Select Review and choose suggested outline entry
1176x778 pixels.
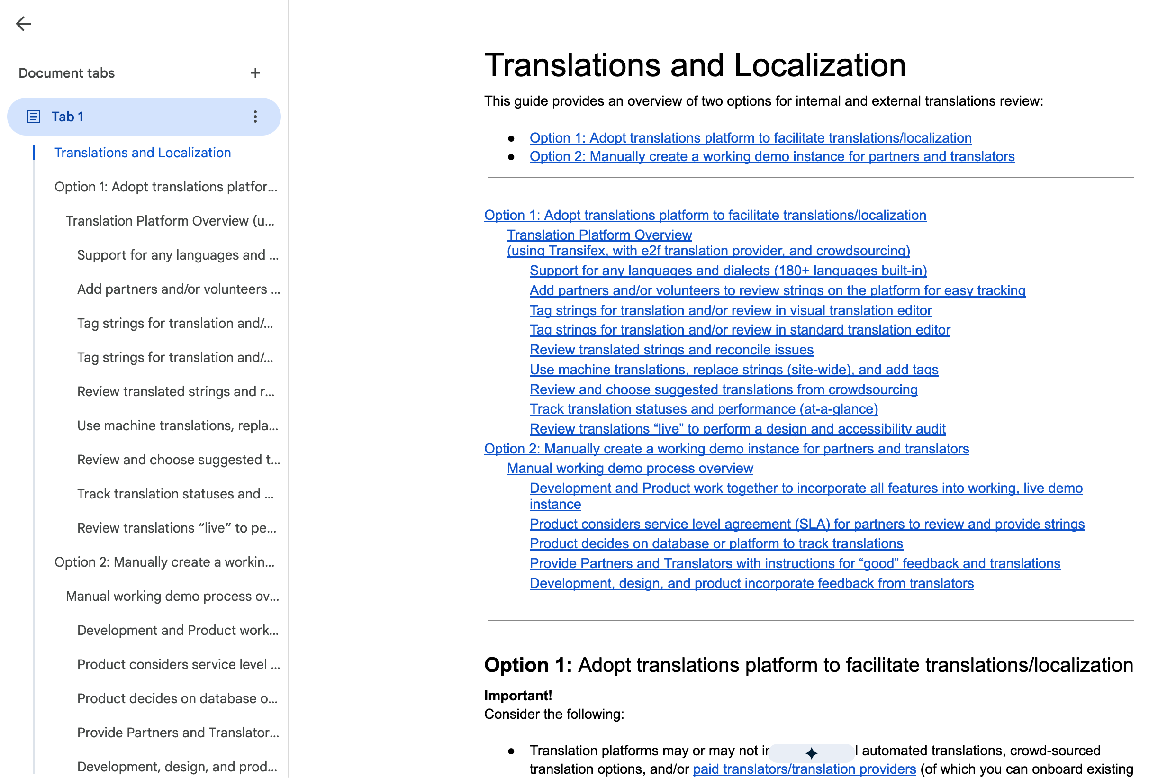pyautogui.click(x=179, y=460)
